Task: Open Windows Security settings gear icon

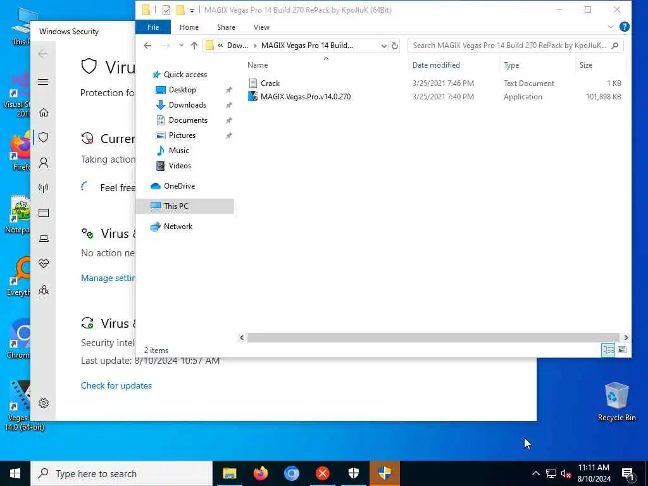Action: point(44,403)
